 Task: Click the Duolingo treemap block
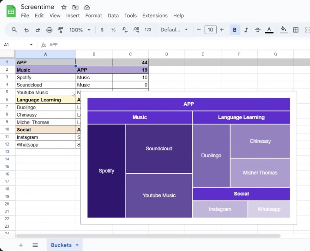click(x=211, y=156)
